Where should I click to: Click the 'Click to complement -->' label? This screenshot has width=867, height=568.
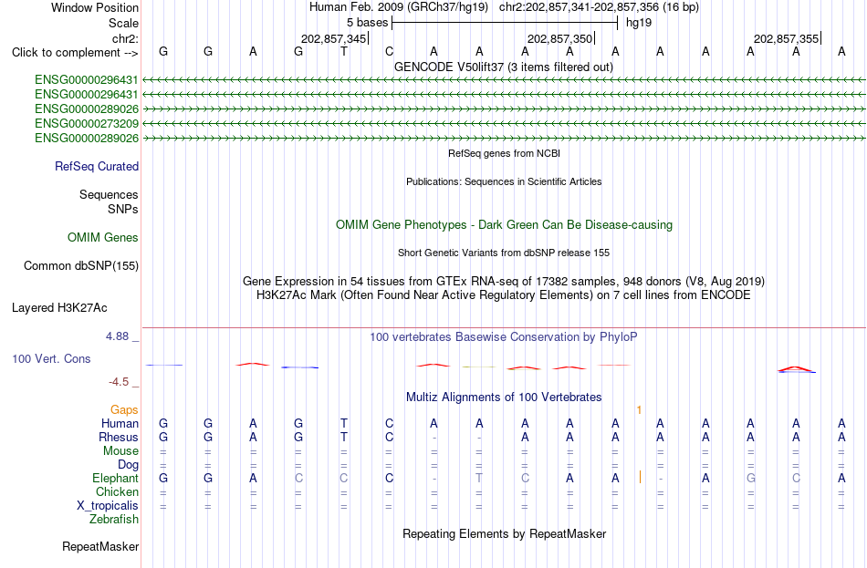75,53
